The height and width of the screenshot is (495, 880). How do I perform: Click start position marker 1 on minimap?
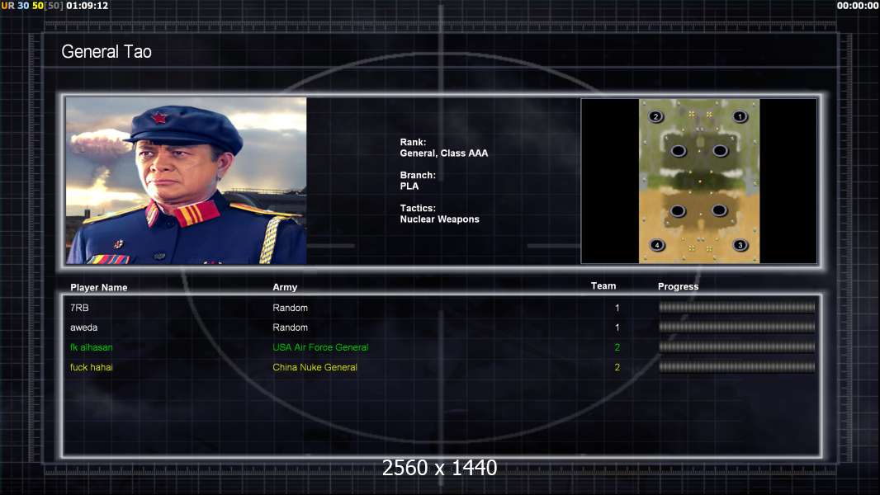pyautogui.click(x=740, y=116)
